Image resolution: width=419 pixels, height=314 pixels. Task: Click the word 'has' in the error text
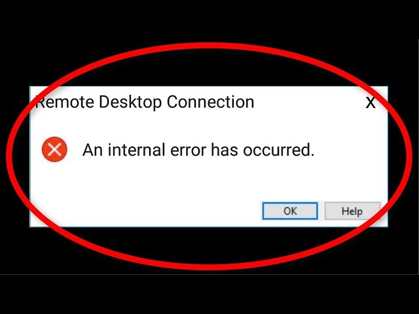224,150
